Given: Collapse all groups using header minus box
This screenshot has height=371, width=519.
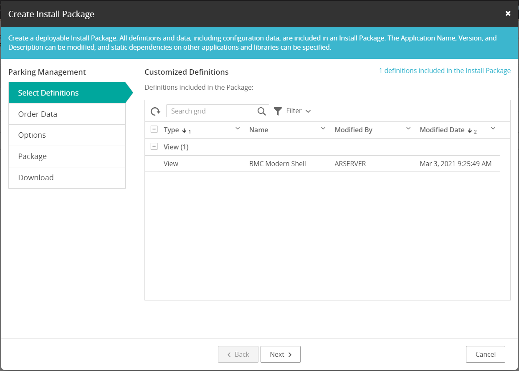Looking at the screenshot, I should point(154,130).
